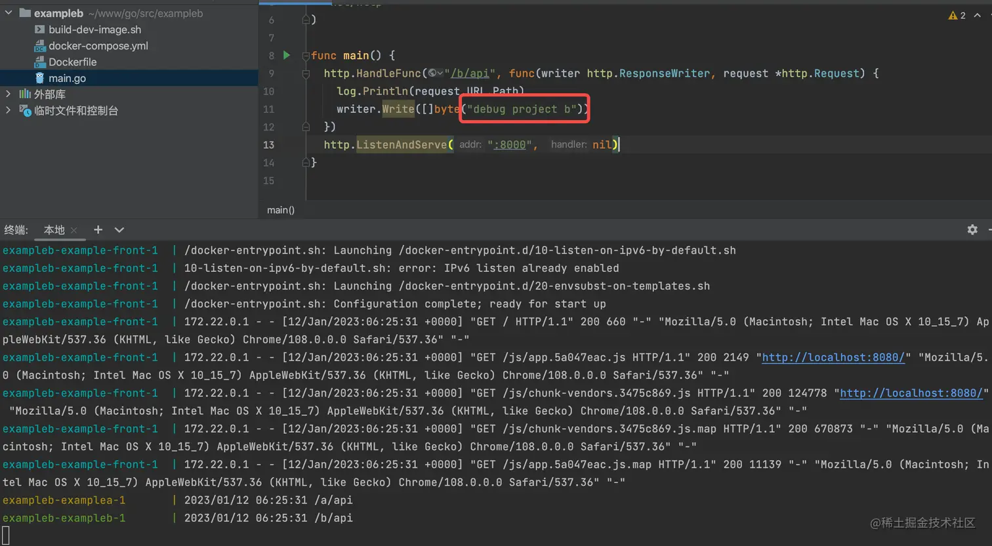Expand the 外部库 tree node

click(9, 94)
